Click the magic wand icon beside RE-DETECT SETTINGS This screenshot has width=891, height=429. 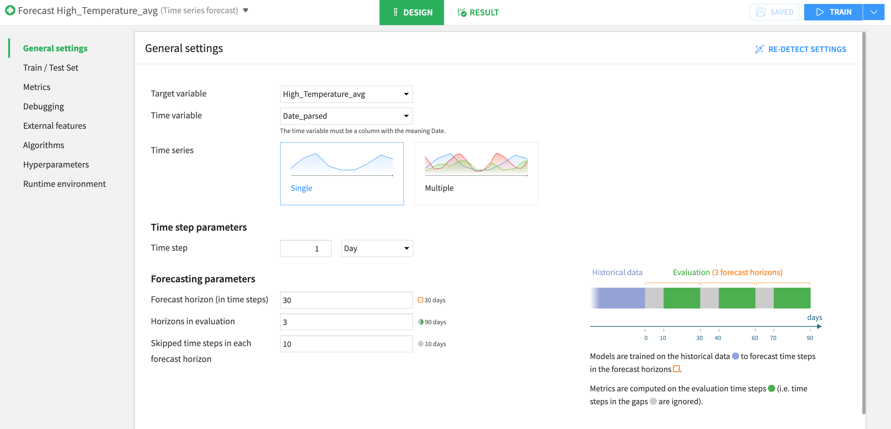click(x=759, y=49)
